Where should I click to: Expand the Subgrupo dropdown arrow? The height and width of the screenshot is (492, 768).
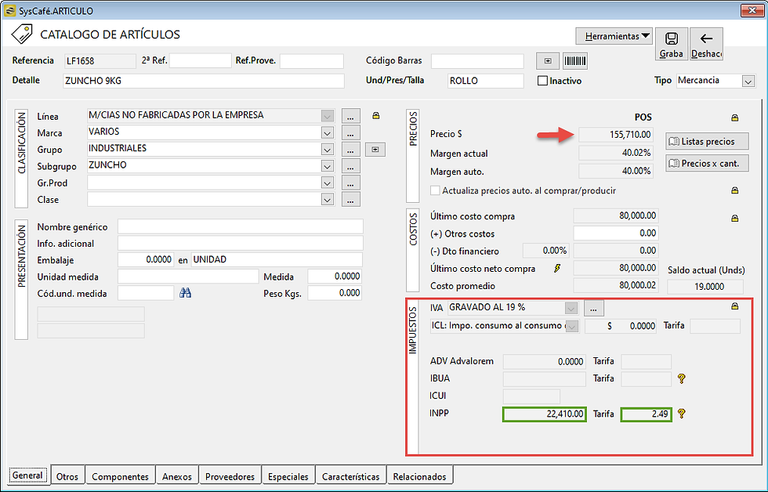click(328, 166)
